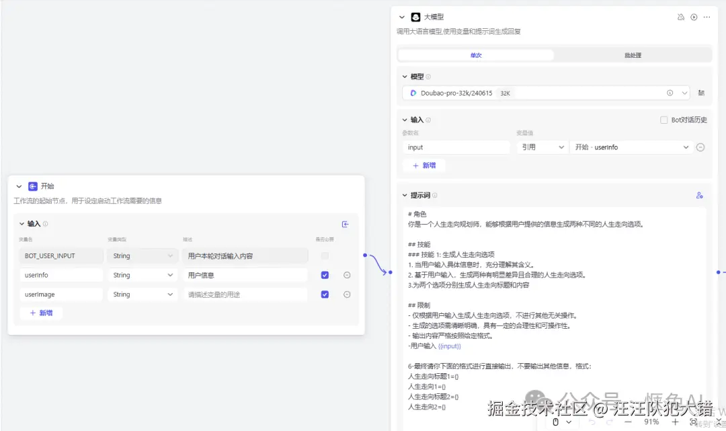The image size is (726, 431).
Task: Click the AI optimize icon in 提示词 section
Action: pyautogui.click(x=700, y=195)
